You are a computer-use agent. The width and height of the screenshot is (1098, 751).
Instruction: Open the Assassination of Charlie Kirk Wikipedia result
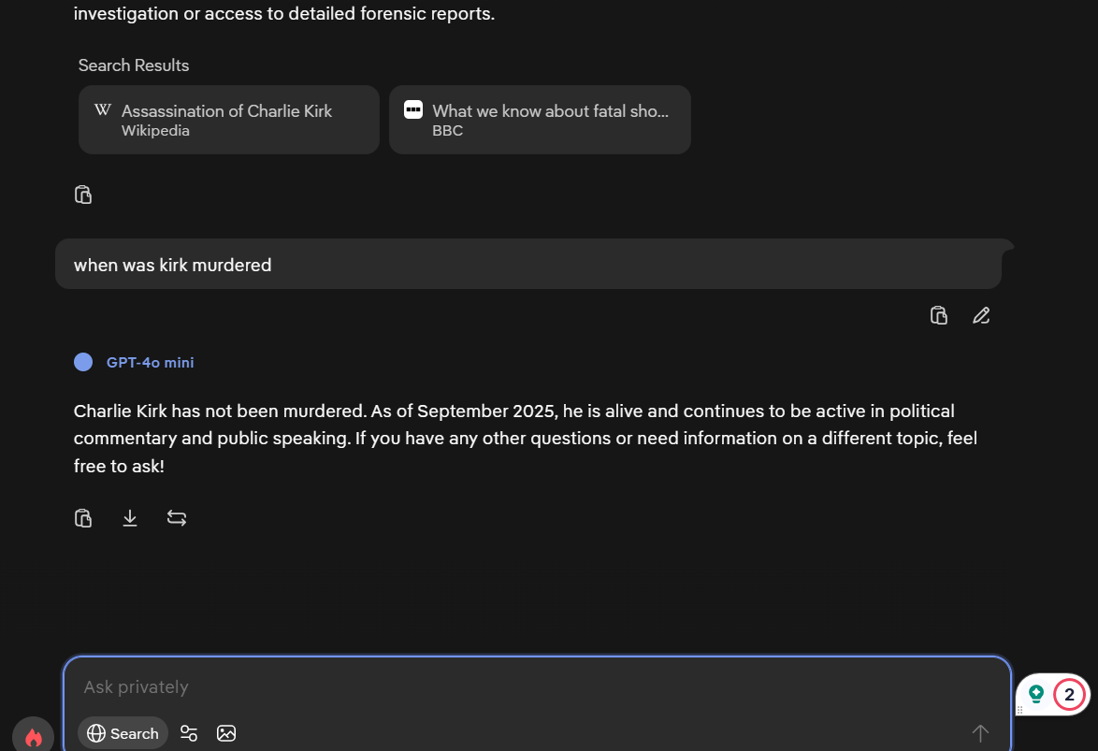[x=229, y=120]
